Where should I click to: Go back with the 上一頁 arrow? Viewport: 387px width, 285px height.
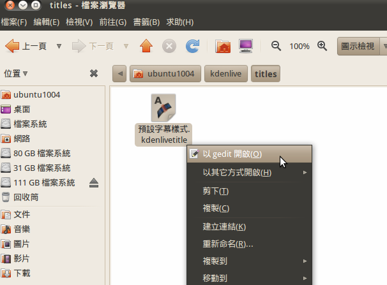pyautogui.click(x=26, y=46)
